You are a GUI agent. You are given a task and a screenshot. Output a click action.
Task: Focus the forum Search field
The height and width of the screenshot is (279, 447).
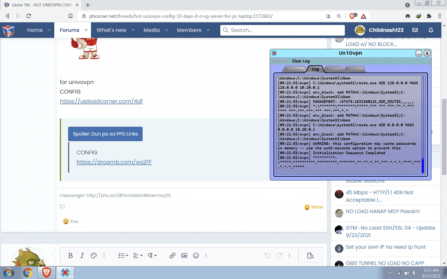point(283,30)
